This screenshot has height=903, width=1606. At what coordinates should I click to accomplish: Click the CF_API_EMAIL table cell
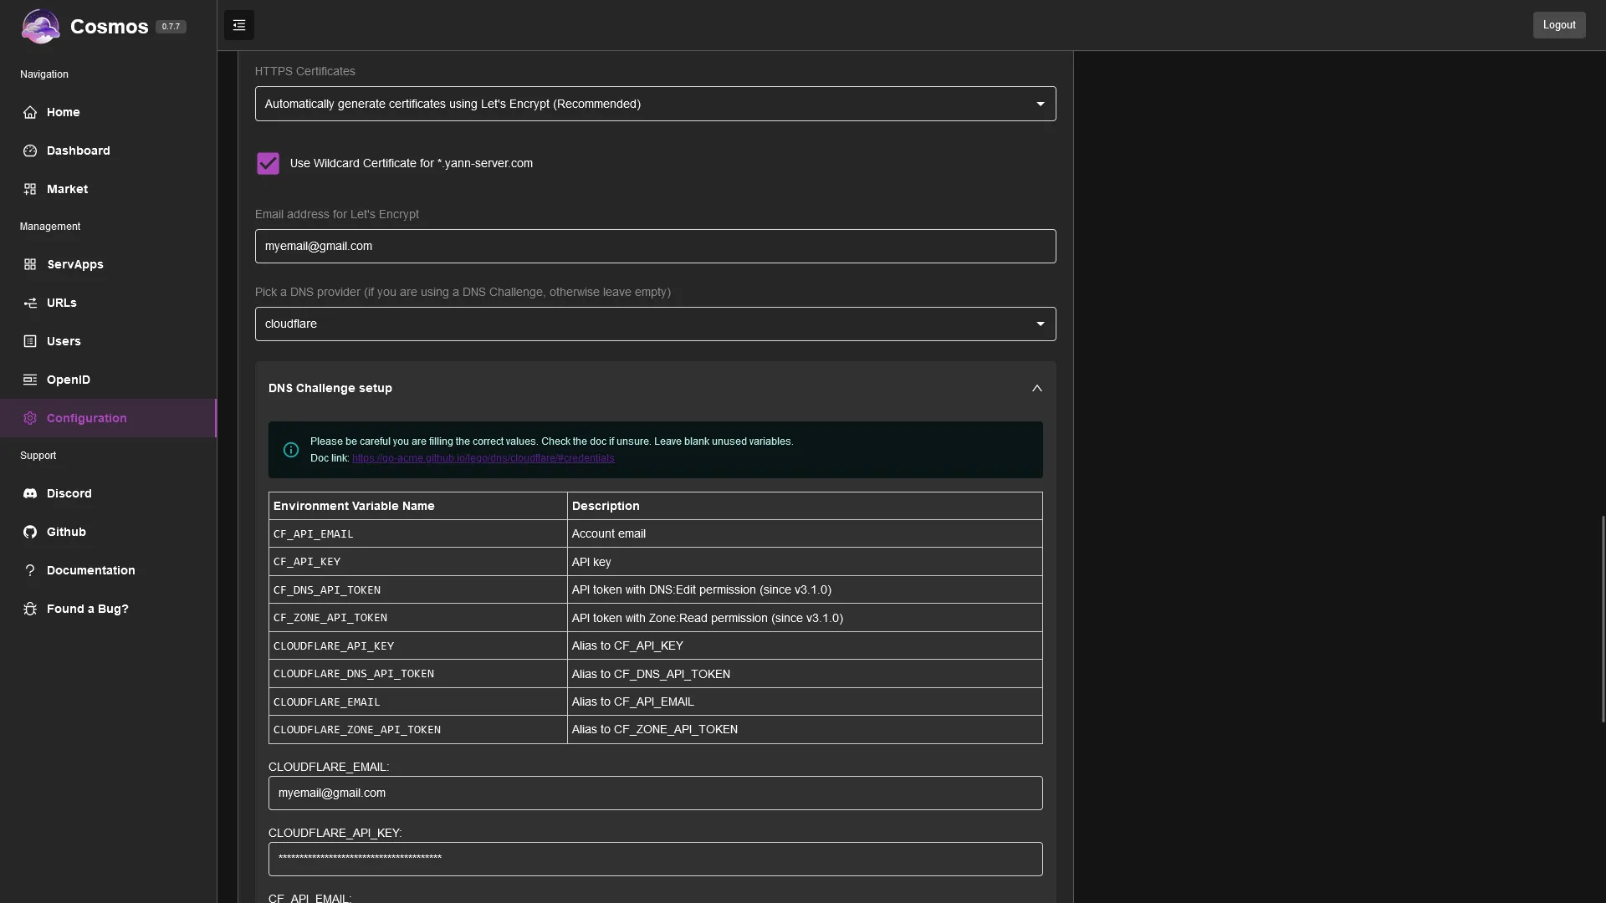pos(417,533)
